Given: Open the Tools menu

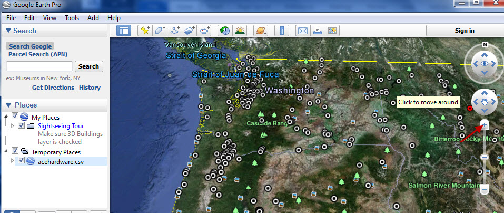Looking at the screenshot, I should [x=72, y=18].
